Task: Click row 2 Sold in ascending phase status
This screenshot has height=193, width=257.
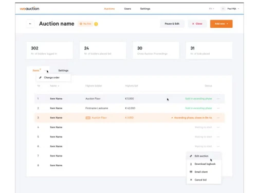Action: pos(198,108)
